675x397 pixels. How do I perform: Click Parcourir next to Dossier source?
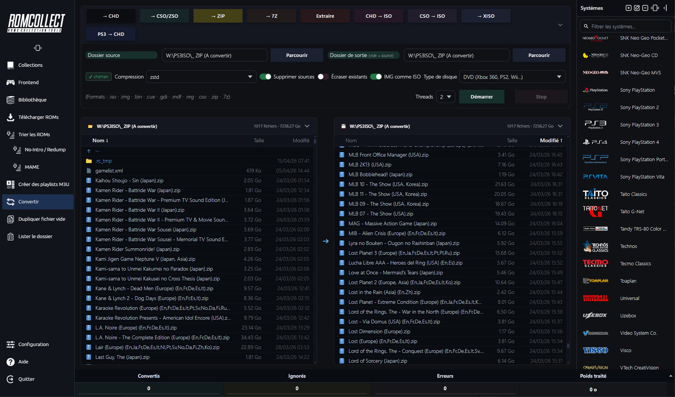(297, 55)
